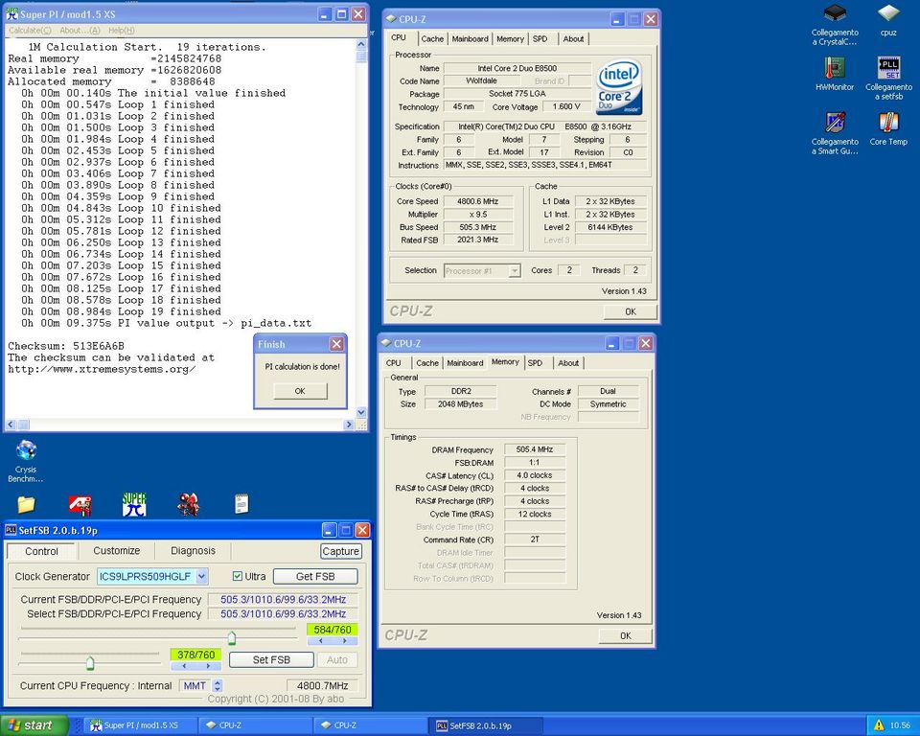Viewport: 920px width, 736px height.
Task: Select the ATI tool desktop icon
Action: [80, 504]
